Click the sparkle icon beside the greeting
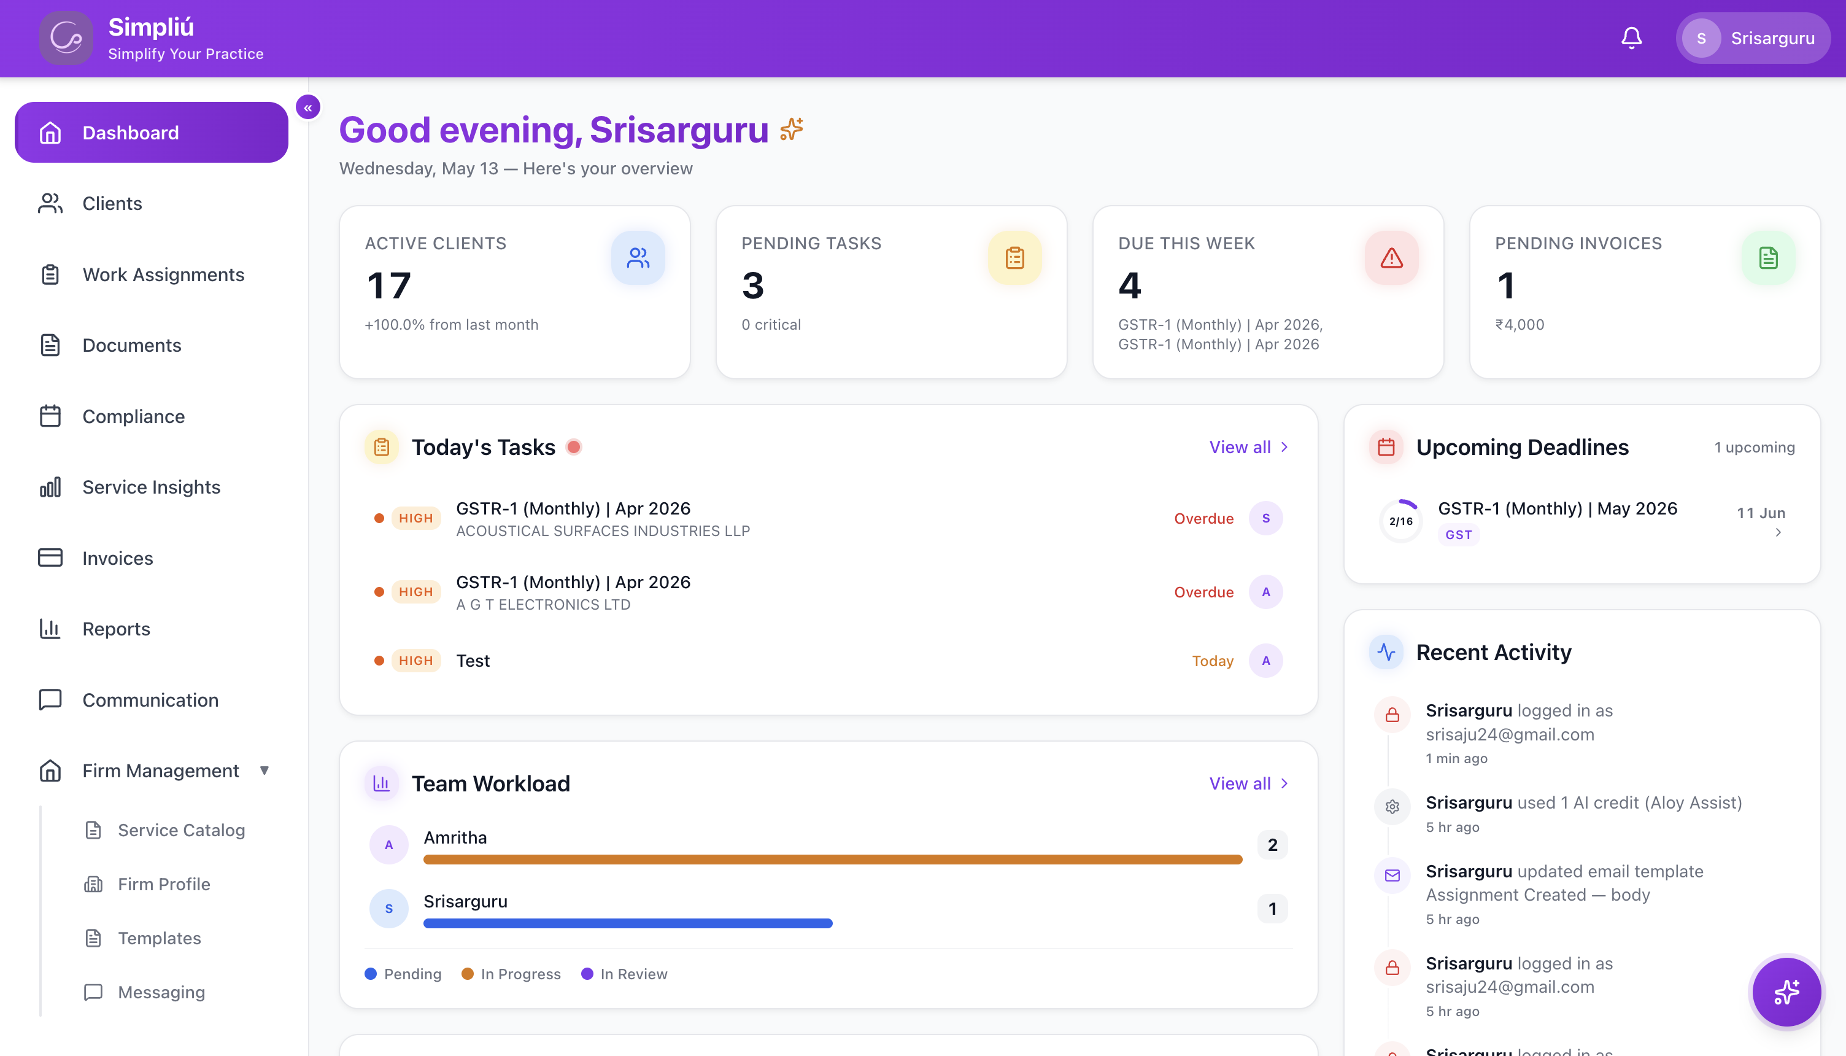This screenshot has height=1056, width=1846. tap(792, 129)
